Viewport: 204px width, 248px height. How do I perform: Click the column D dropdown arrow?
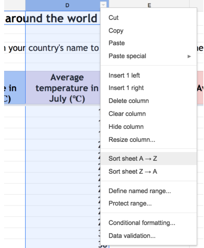[103, 5]
